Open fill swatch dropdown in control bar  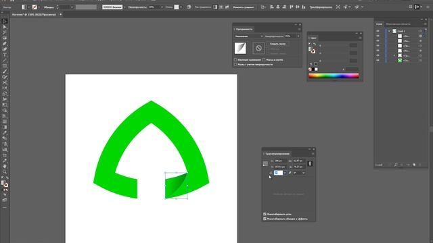click(28, 7)
